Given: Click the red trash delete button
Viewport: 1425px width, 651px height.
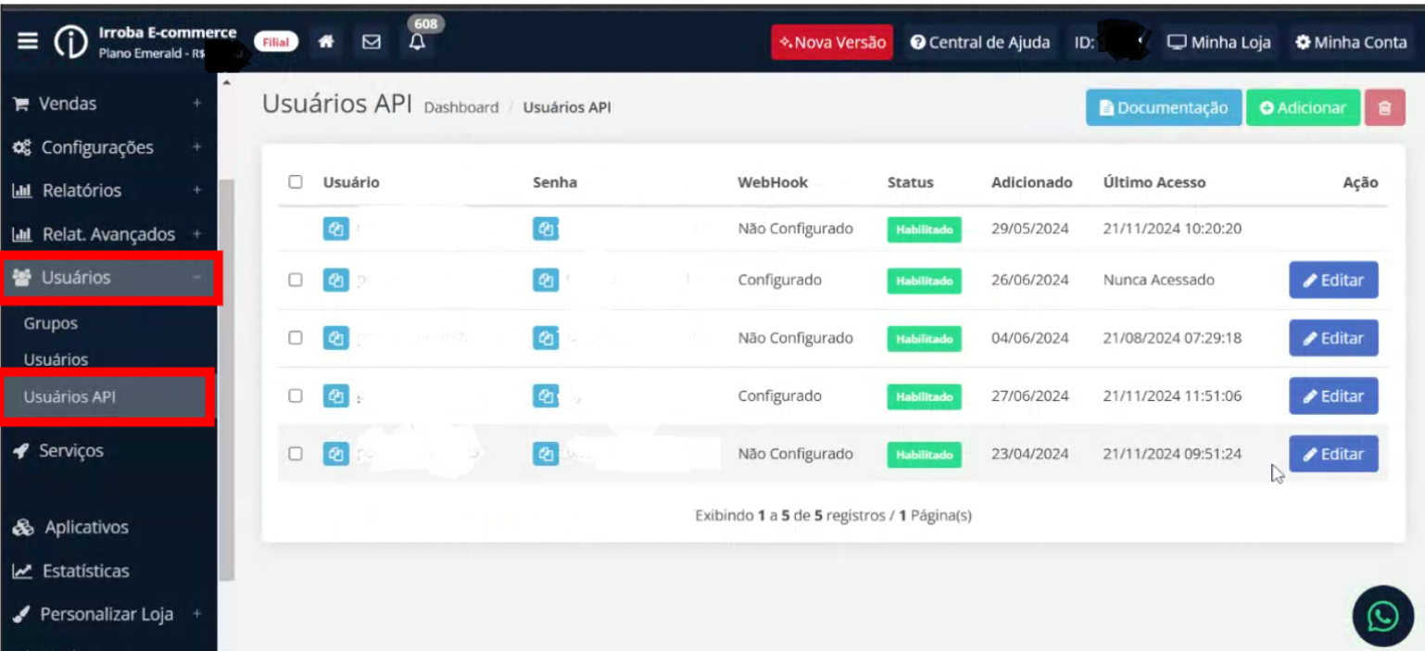Looking at the screenshot, I should [x=1384, y=107].
